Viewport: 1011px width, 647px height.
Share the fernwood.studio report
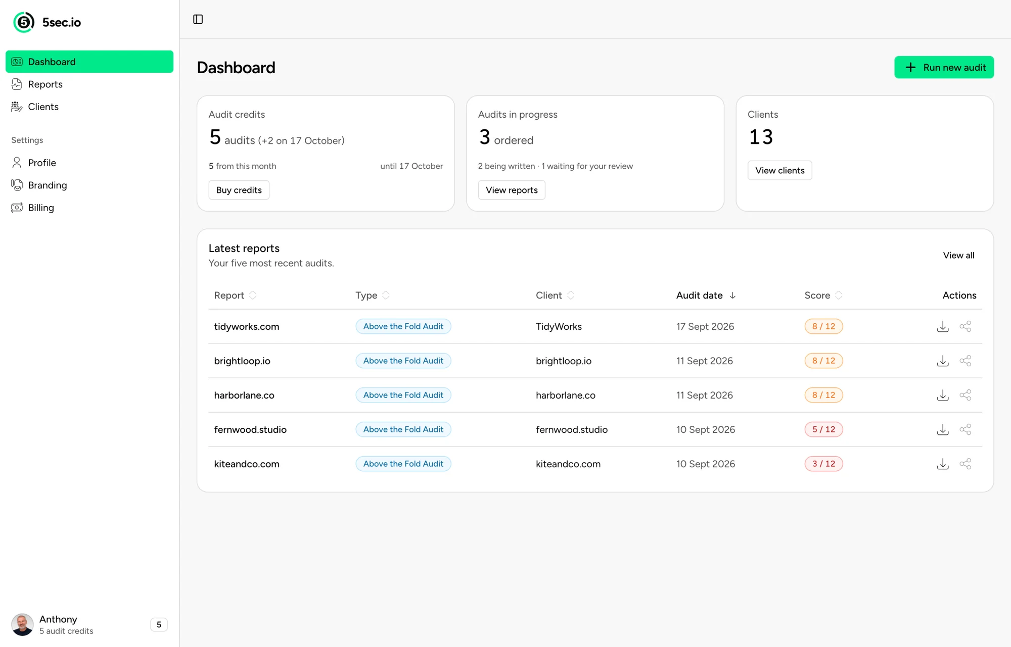(x=966, y=429)
